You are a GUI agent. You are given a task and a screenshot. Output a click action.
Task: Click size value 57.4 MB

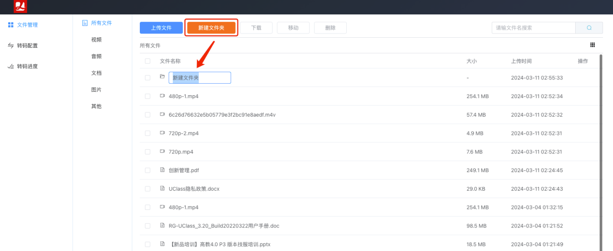tap(476, 115)
